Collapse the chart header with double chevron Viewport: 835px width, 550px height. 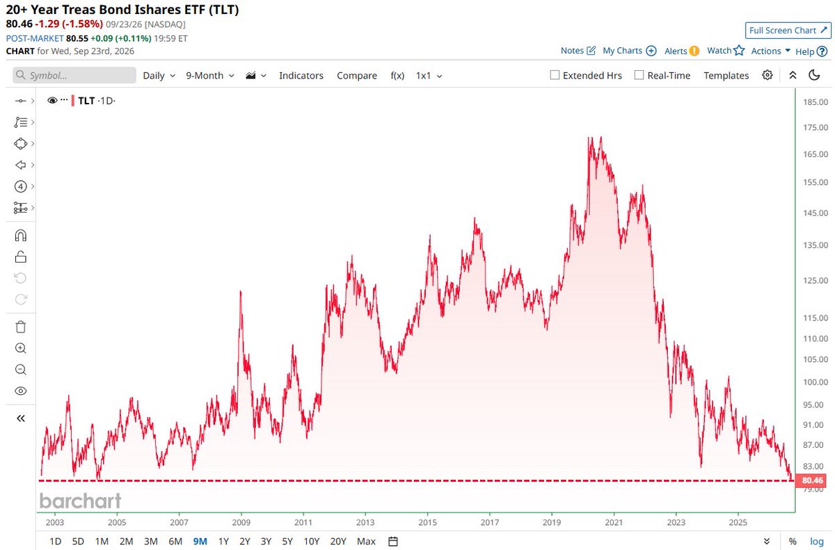[x=793, y=75]
